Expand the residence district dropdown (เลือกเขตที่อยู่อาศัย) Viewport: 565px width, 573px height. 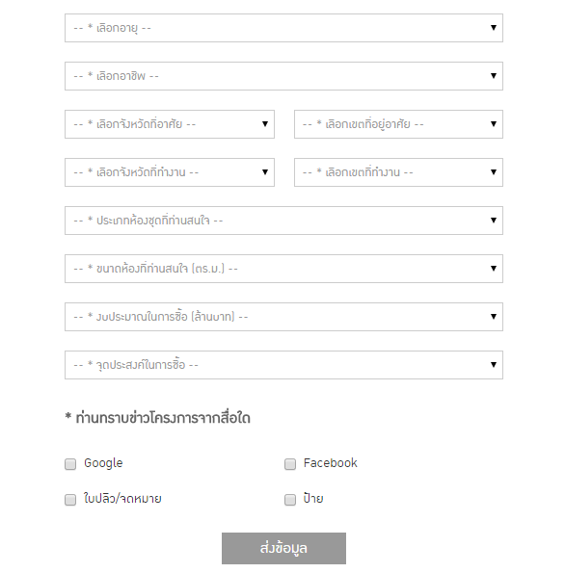(x=398, y=124)
